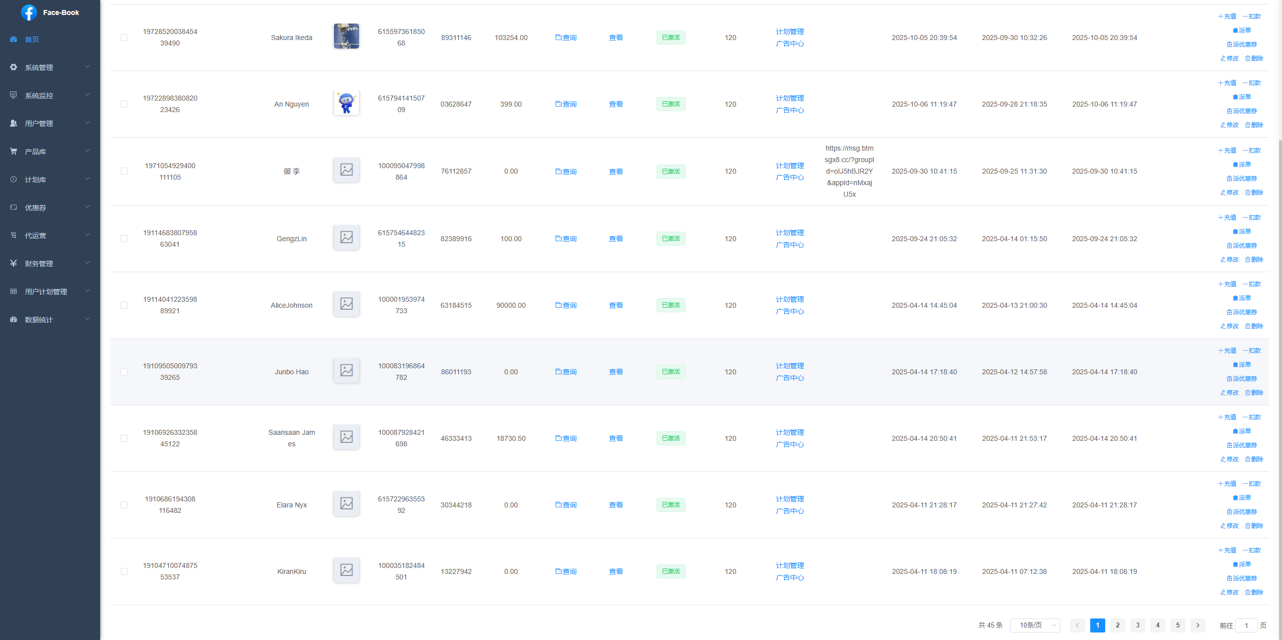Image resolution: width=1282 pixels, height=640 pixels.
Task: Click the clock icon beside 计划库
Action: pos(14,179)
